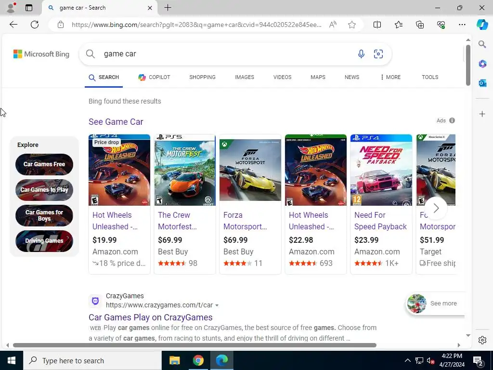Viewport: 493px width, 370px height.
Task: Show hidden system tray icons
Action: (x=407, y=360)
